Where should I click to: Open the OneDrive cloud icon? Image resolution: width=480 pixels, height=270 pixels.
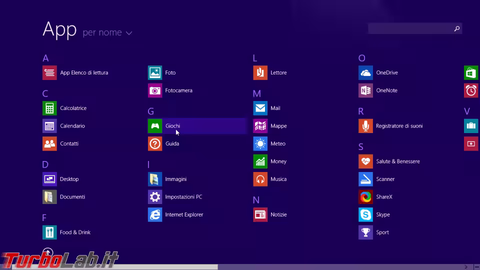365,72
